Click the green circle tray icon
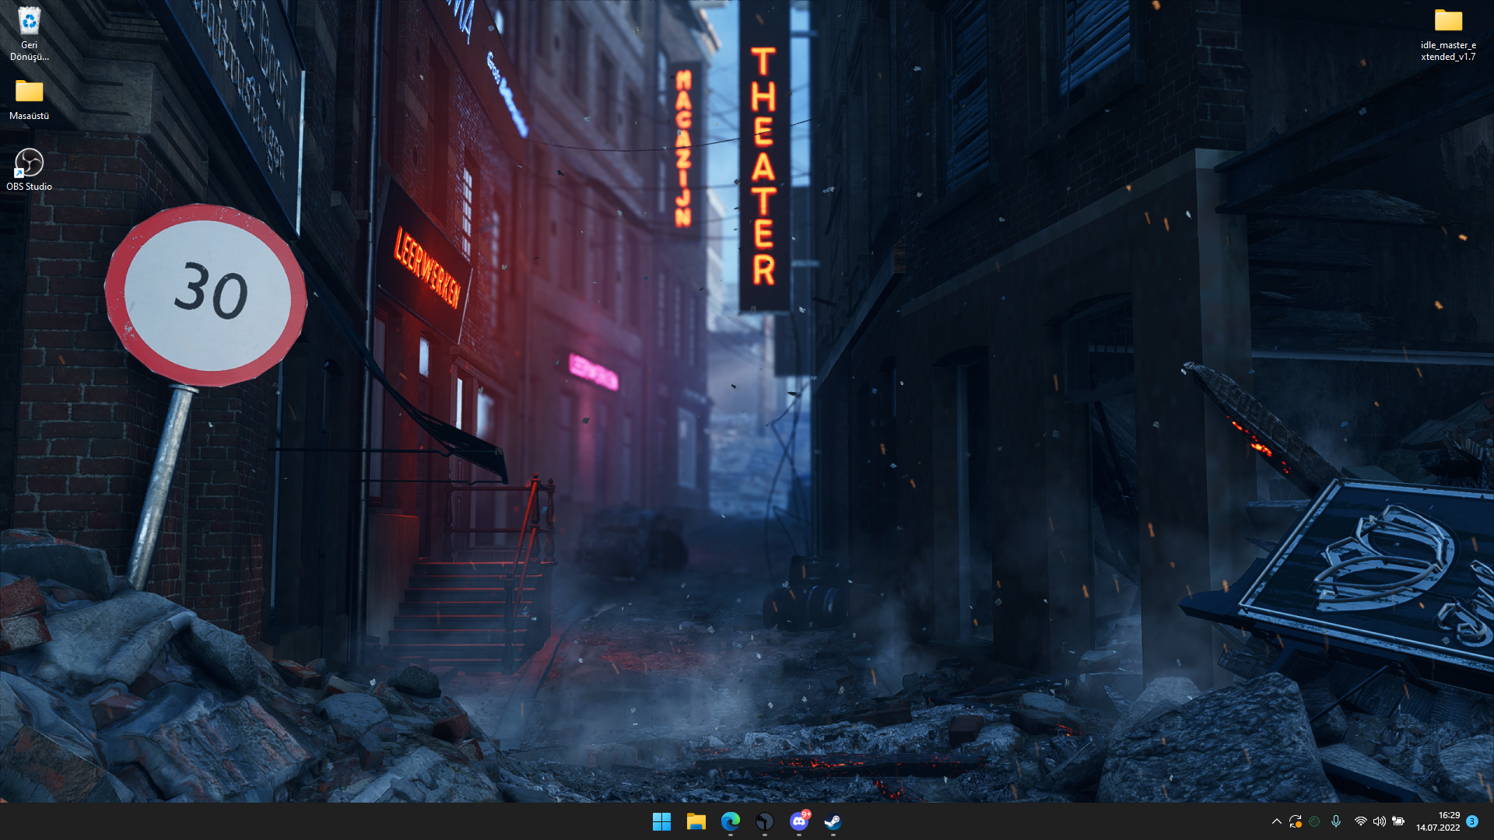The image size is (1494, 840). coord(1314,821)
